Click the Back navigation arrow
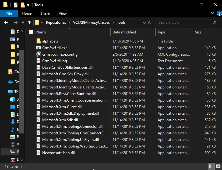This screenshot has width=222, height=170. pos(6,22)
